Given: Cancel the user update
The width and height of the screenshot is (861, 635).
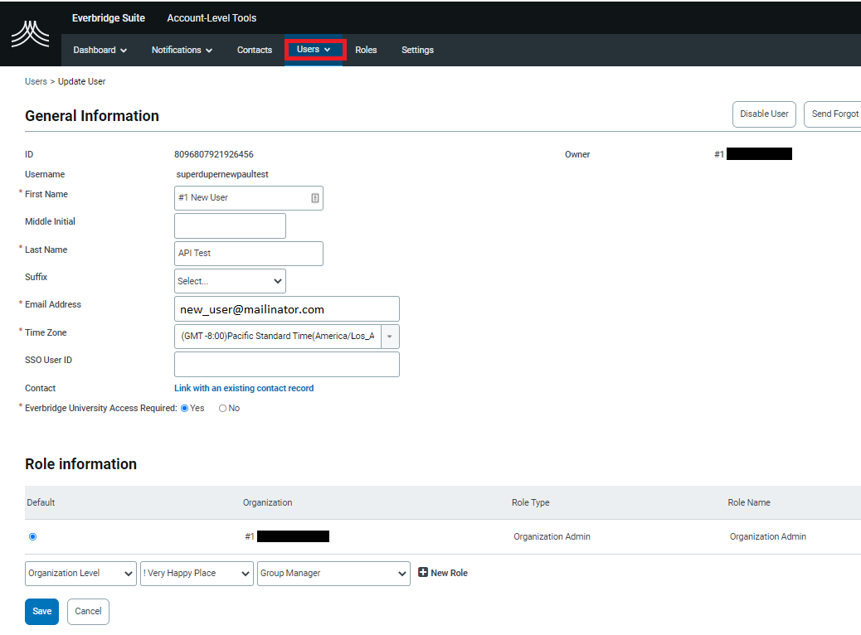Looking at the screenshot, I should (x=88, y=612).
